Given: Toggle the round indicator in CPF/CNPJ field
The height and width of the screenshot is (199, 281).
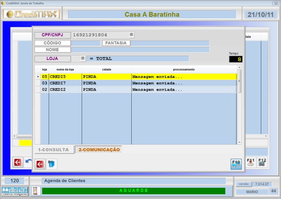Looking at the screenshot, I should click(131, 35).
